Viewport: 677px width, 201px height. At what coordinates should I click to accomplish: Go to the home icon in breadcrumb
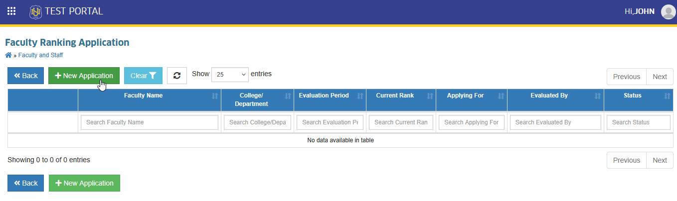8,55
